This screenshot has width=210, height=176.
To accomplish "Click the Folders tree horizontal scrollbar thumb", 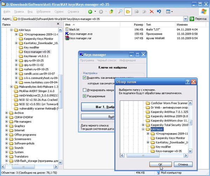I will click(23, 167).
